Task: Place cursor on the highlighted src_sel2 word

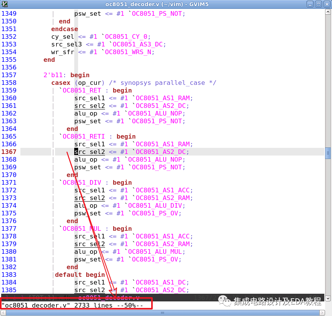Action: 89,152
